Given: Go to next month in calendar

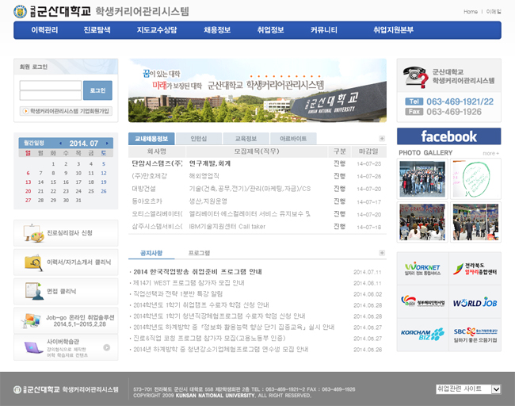Looking at the screenshot, I should [x=105, y=144].
